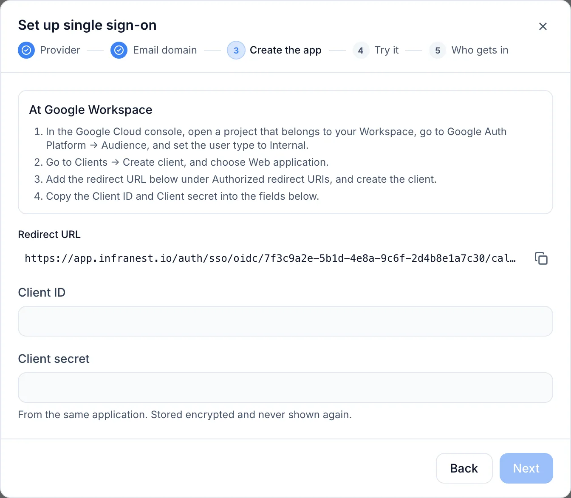Click the "Redirect URL" label

point(49,235)
